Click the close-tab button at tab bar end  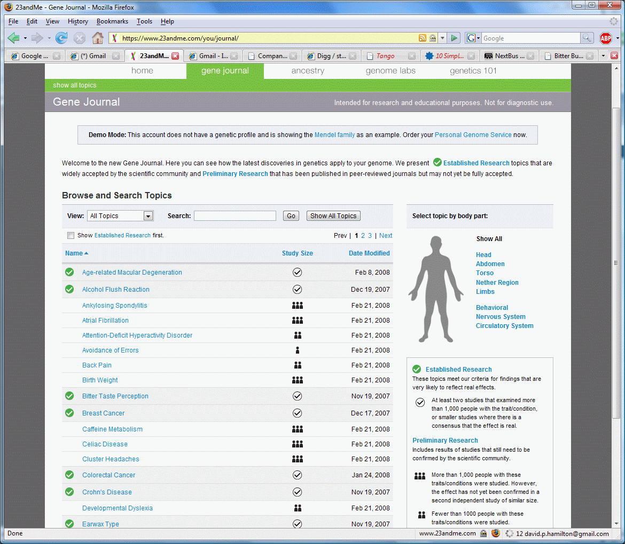[x=614, y=55]
